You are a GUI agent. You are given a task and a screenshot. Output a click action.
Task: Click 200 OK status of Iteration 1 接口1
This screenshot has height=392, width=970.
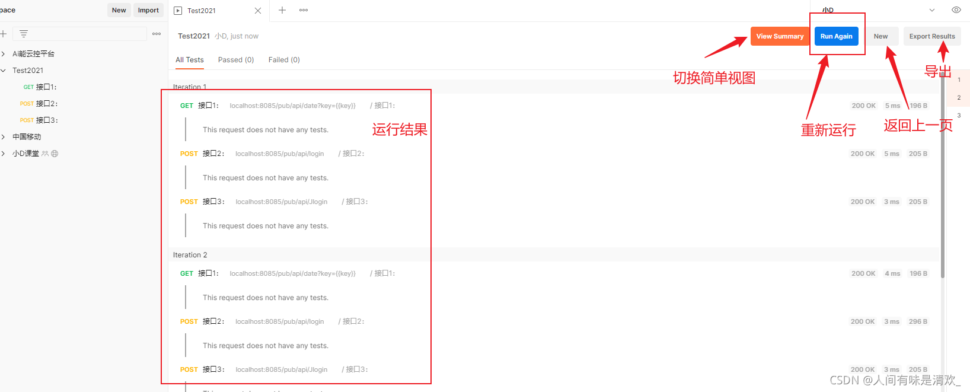tap(863, 106)
